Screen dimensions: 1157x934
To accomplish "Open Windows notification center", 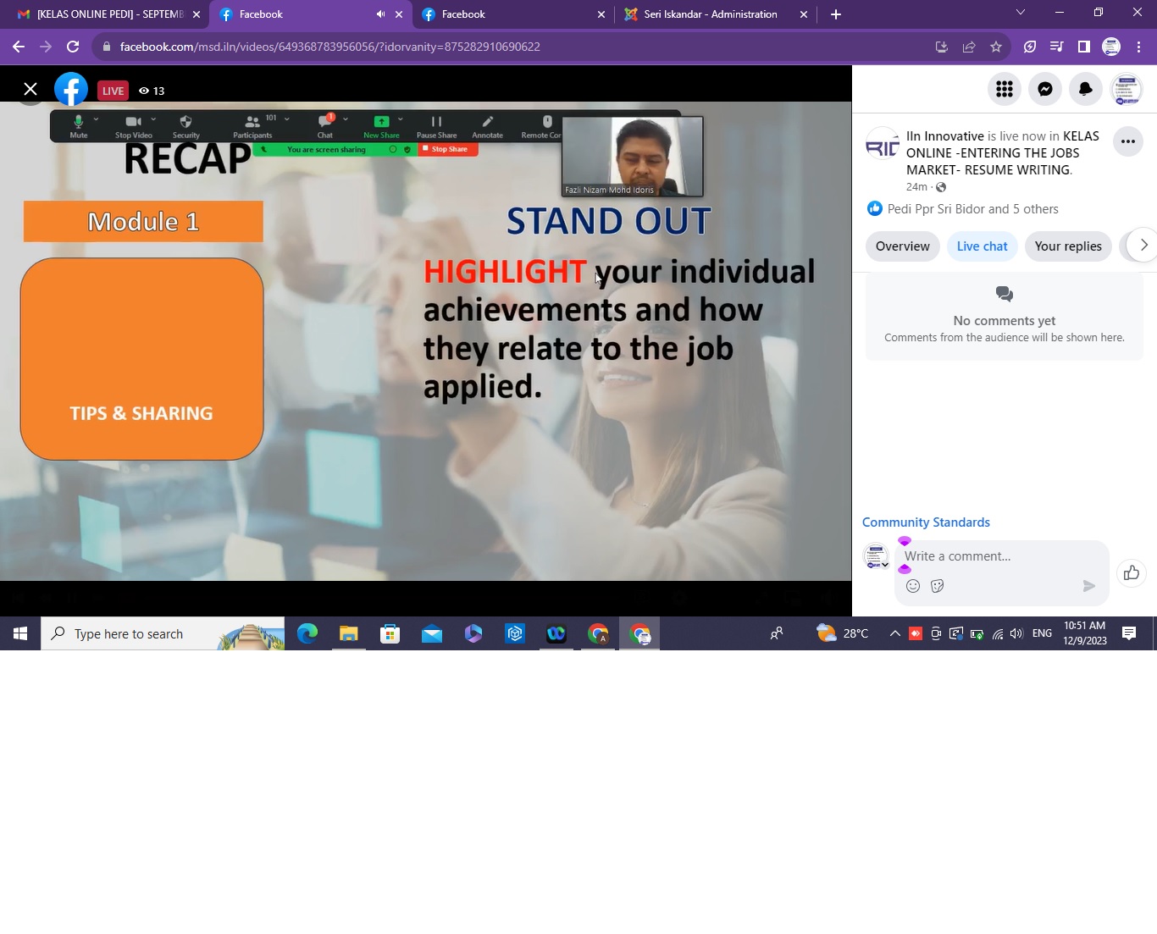I will (x=1128, y=633).
